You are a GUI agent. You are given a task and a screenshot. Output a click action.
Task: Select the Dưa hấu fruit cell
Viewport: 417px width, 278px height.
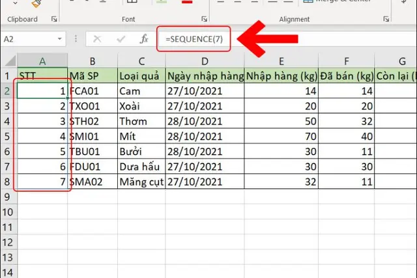pos(141,167)
